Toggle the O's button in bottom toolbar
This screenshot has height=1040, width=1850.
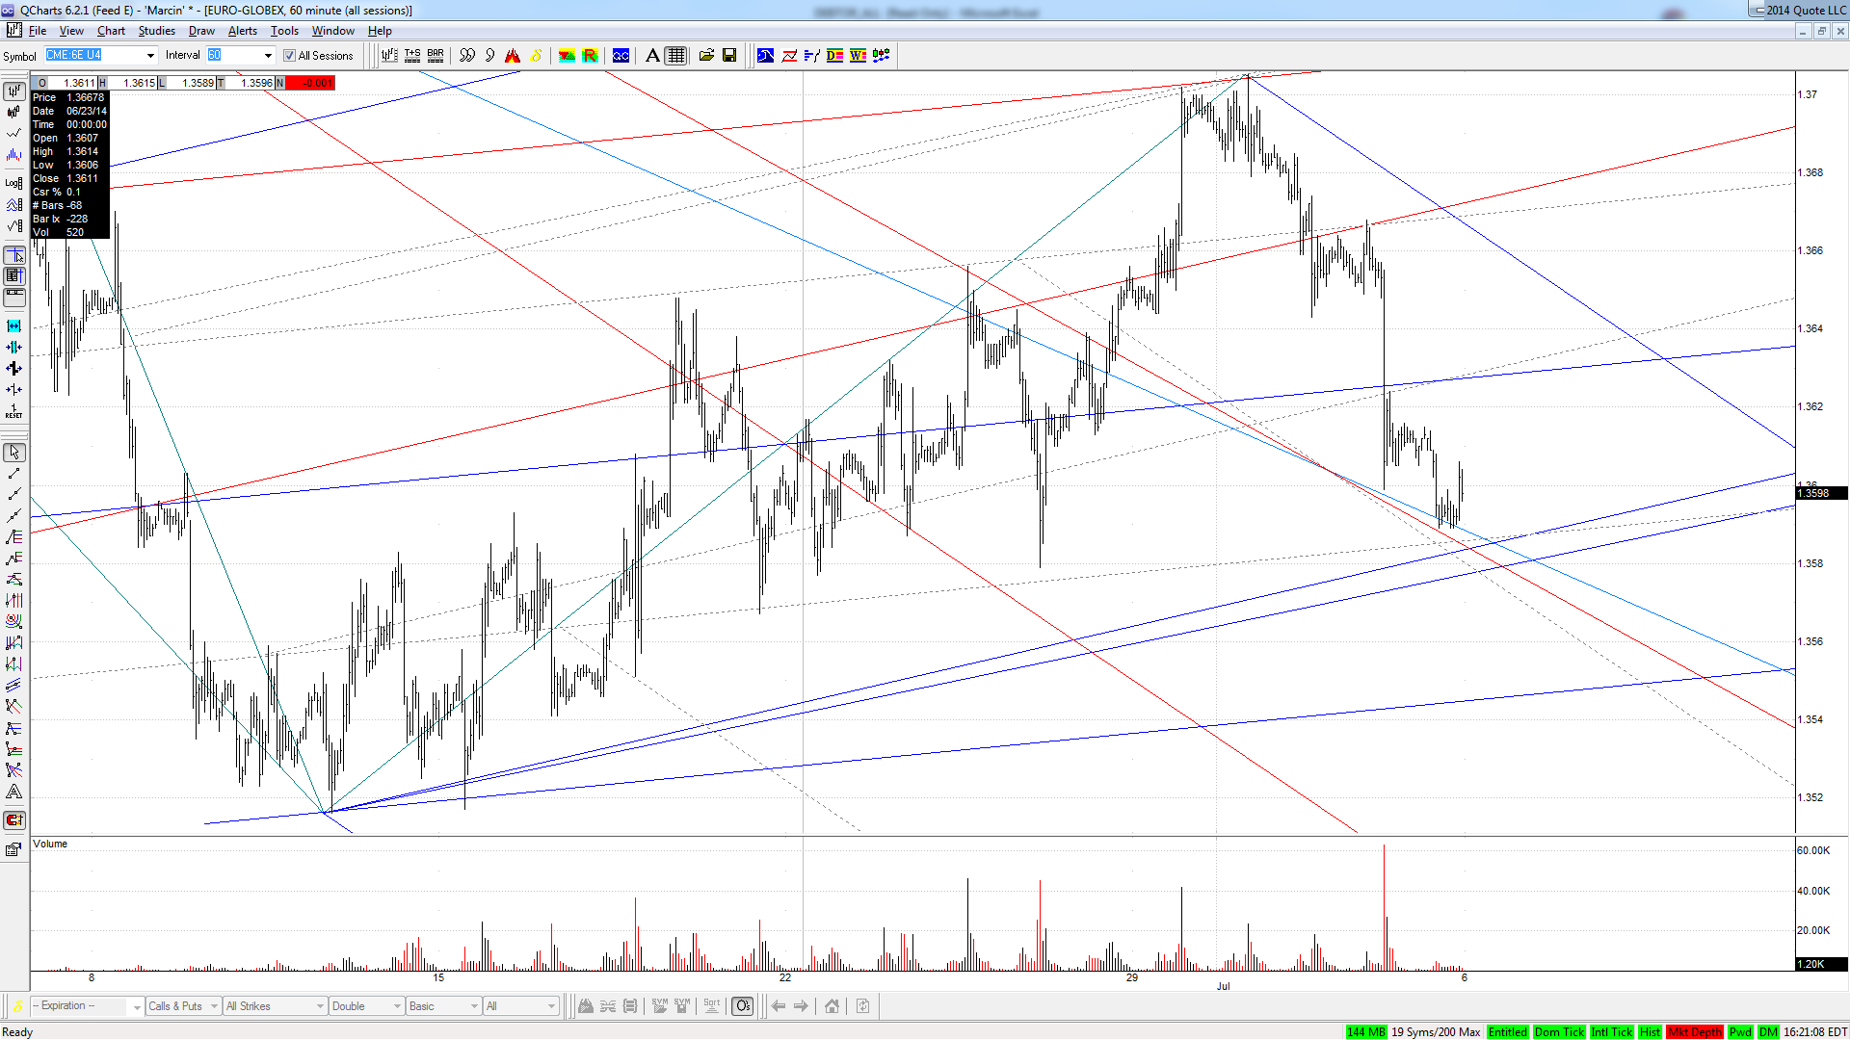pos(743,1006)
